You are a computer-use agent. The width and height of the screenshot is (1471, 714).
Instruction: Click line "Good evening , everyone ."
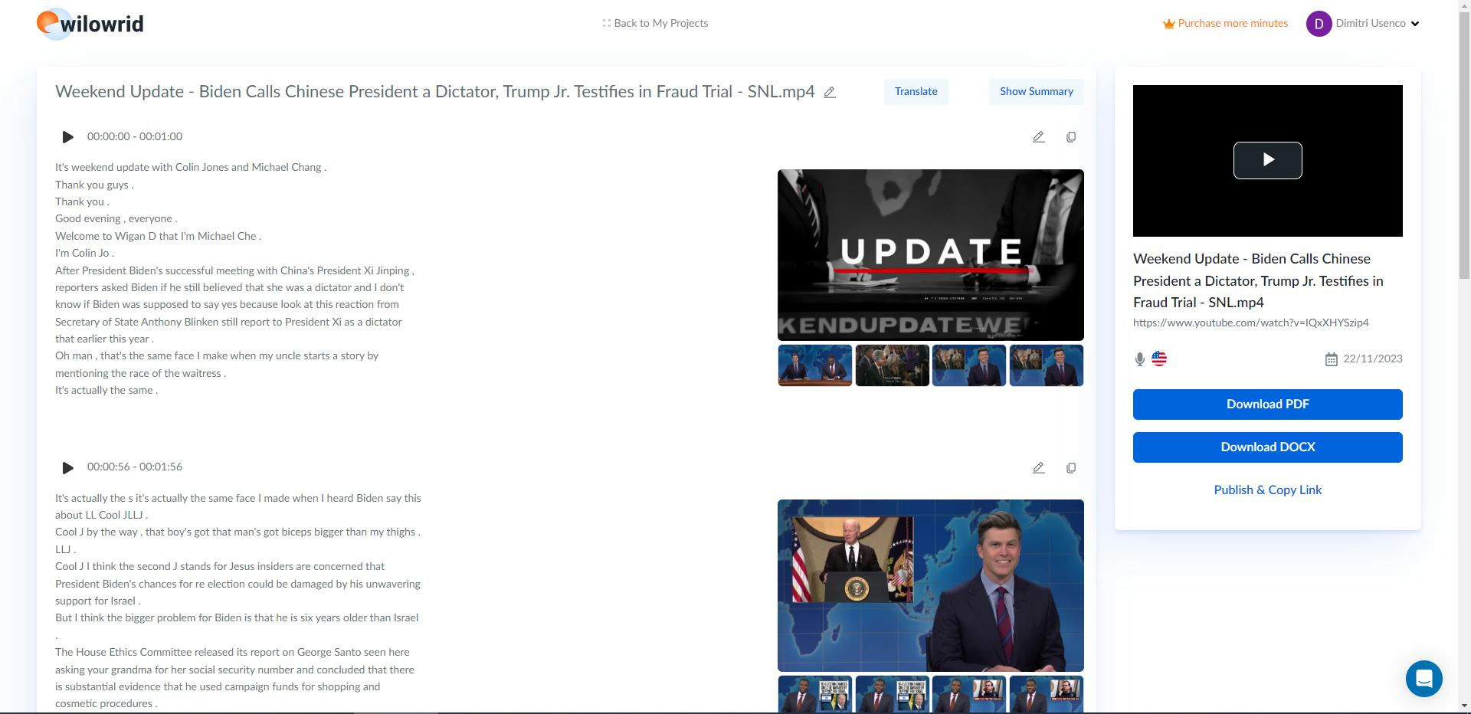116,218
